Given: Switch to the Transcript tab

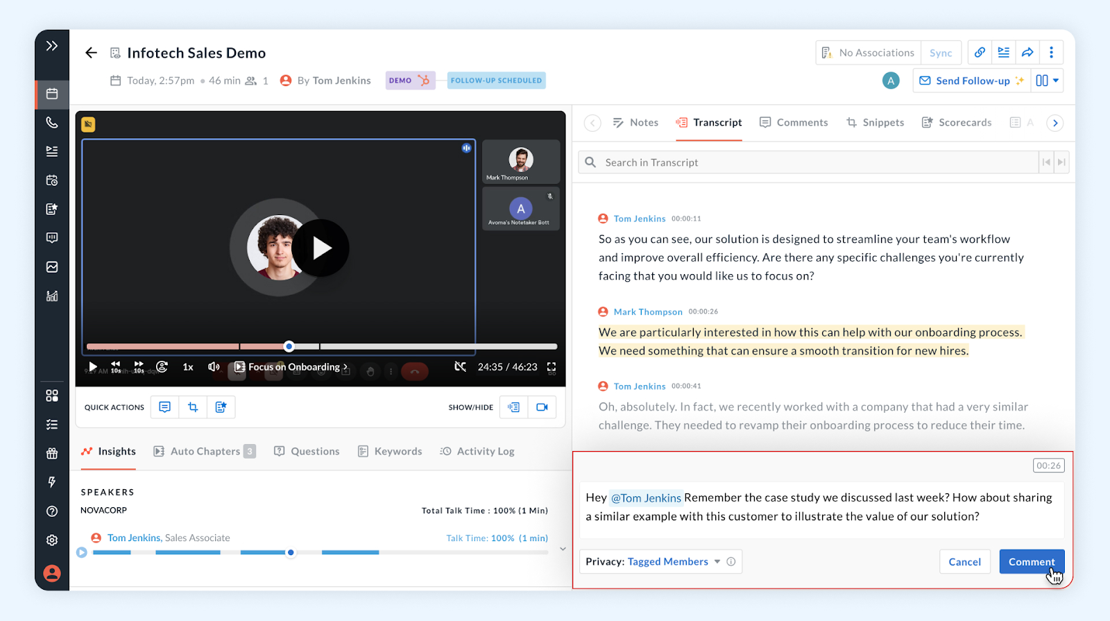Looking at the screenshot, I should pyautogui.click(x=709, y=123).
